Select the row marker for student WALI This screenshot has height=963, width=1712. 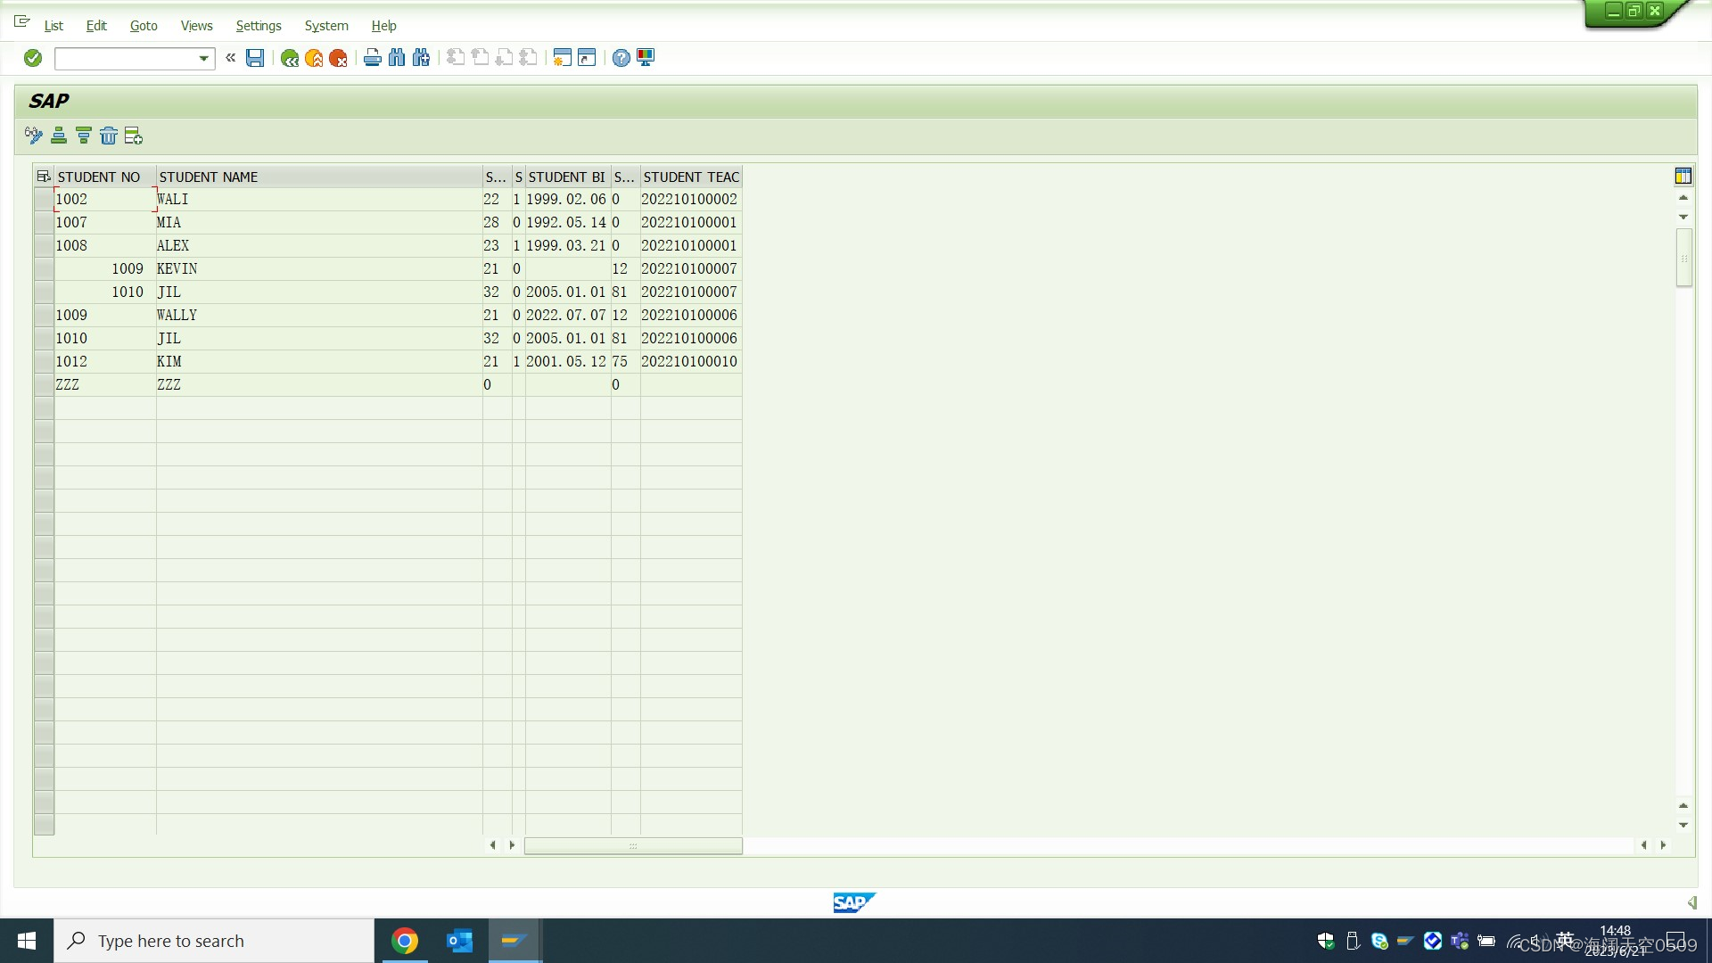44,200
